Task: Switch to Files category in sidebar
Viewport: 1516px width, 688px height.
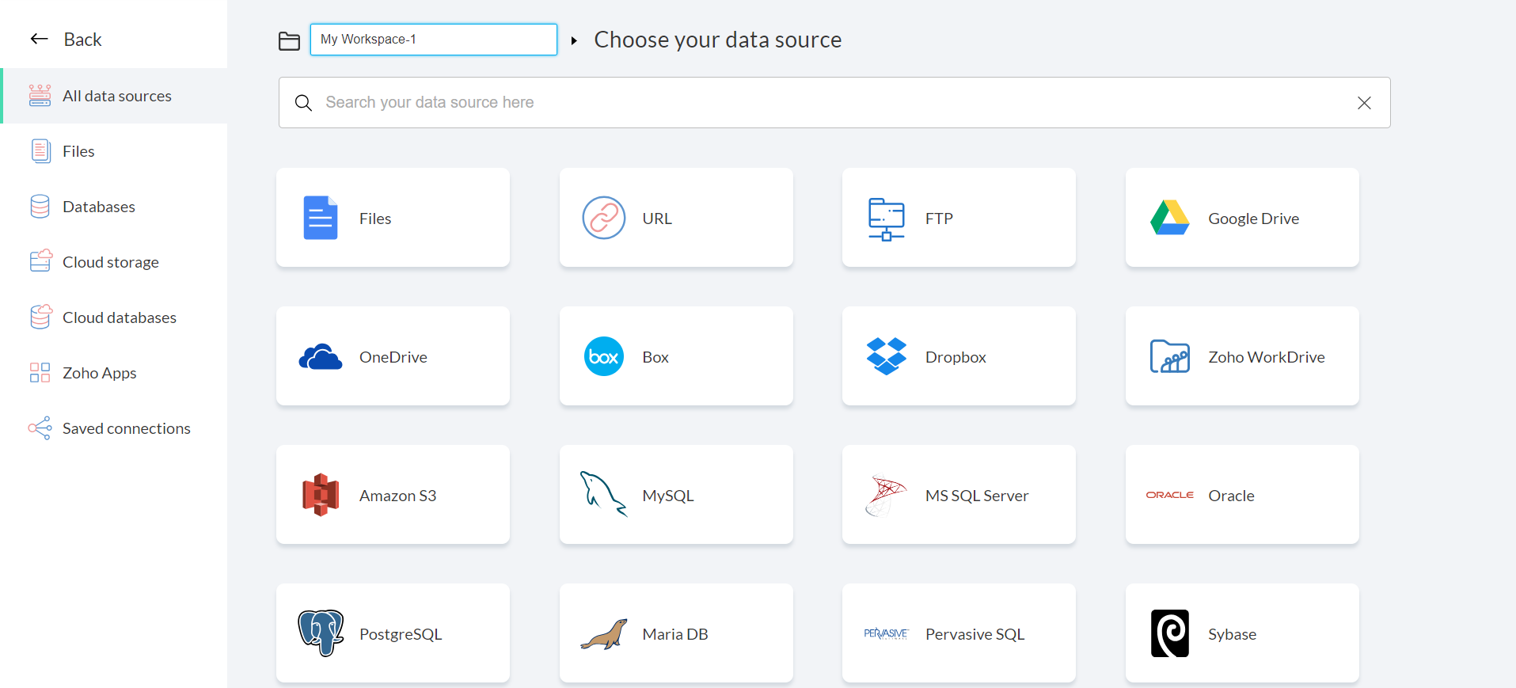Action: point(114,151)
